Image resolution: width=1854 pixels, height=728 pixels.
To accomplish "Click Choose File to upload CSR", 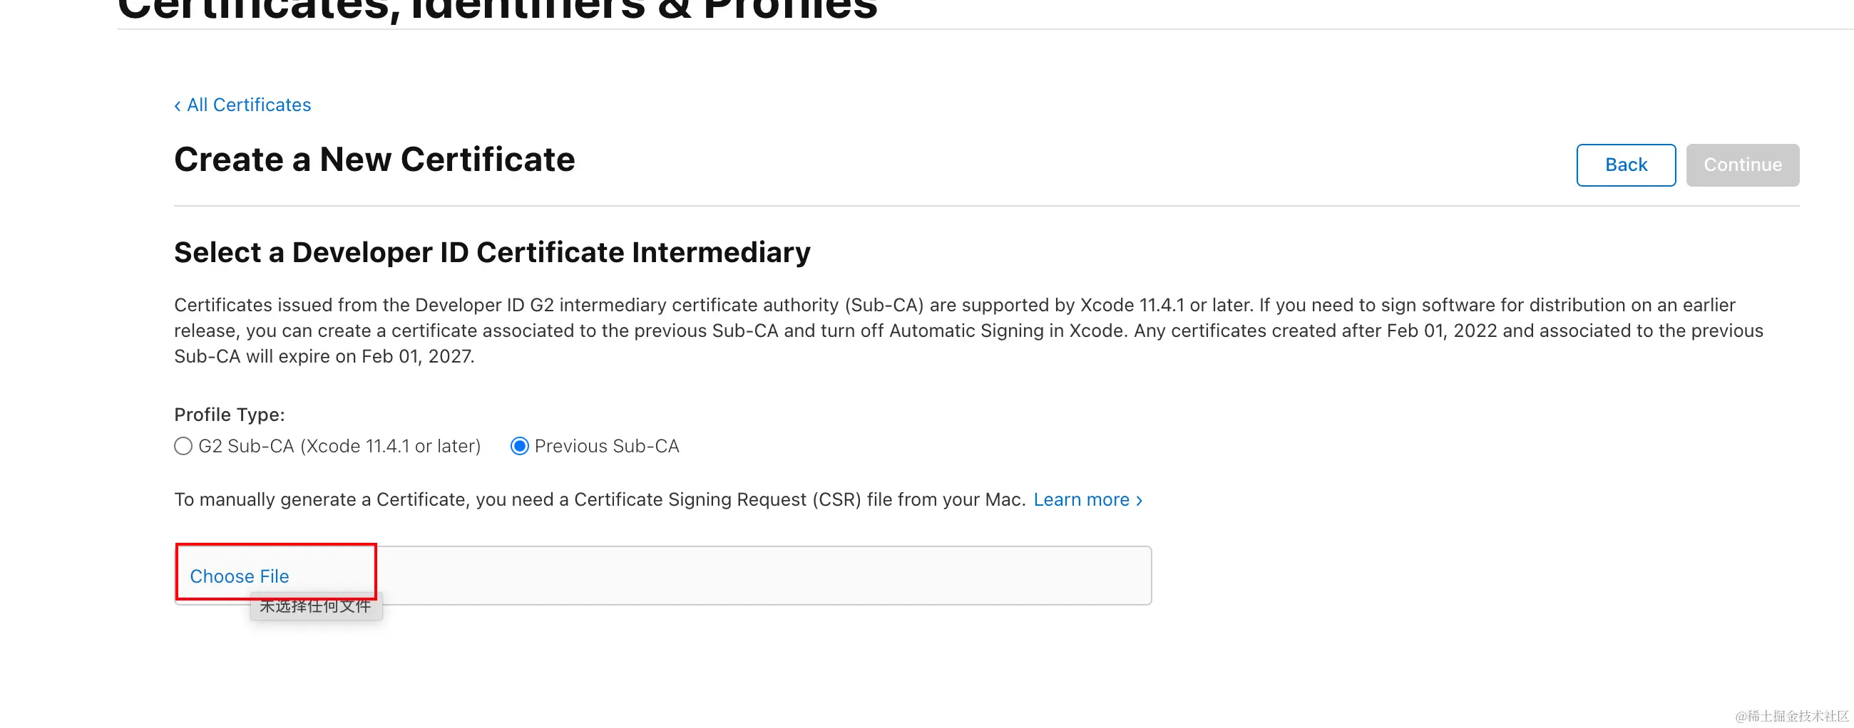I will click(239, 576).
